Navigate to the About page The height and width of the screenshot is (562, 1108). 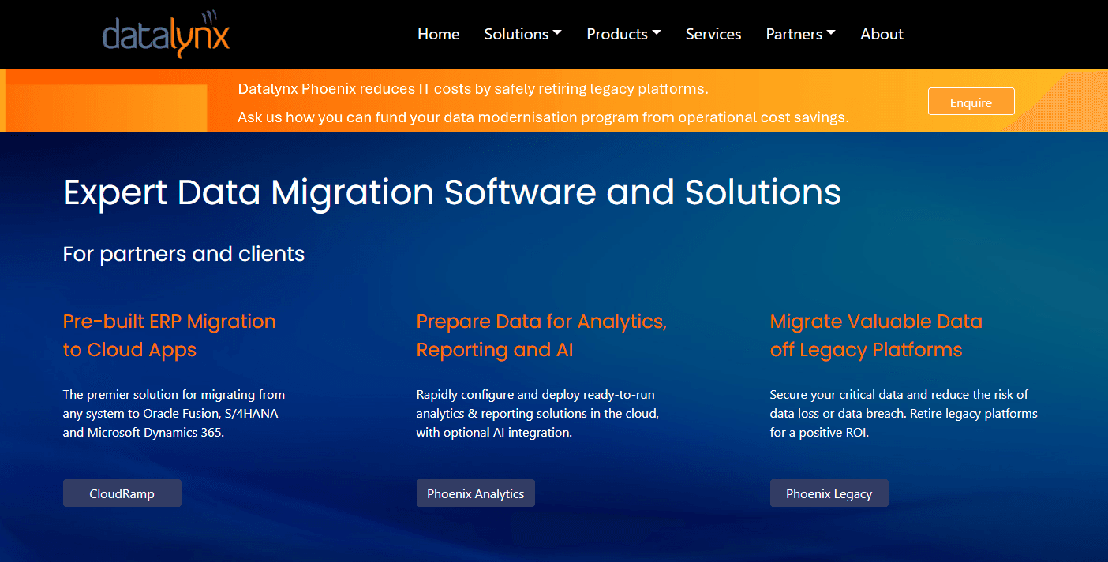click(x=882, y=34)
